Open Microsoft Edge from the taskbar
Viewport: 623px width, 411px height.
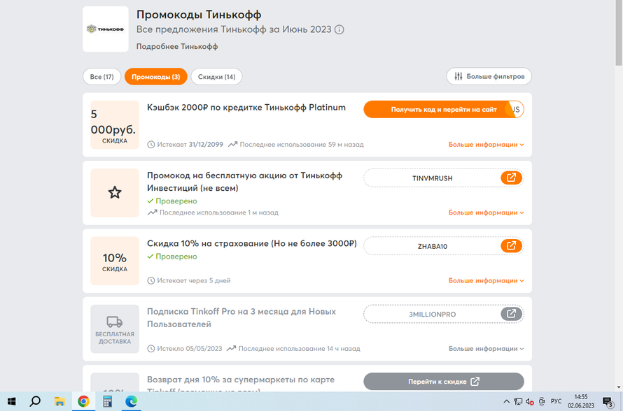[131, 401]
